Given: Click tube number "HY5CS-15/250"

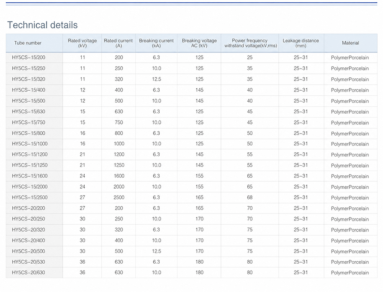Looking at the screenshot, I should click(29, 69).
